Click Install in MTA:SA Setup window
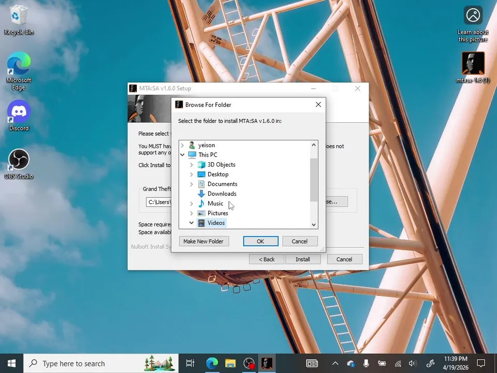The image size is (497, 373). [303, 259]
